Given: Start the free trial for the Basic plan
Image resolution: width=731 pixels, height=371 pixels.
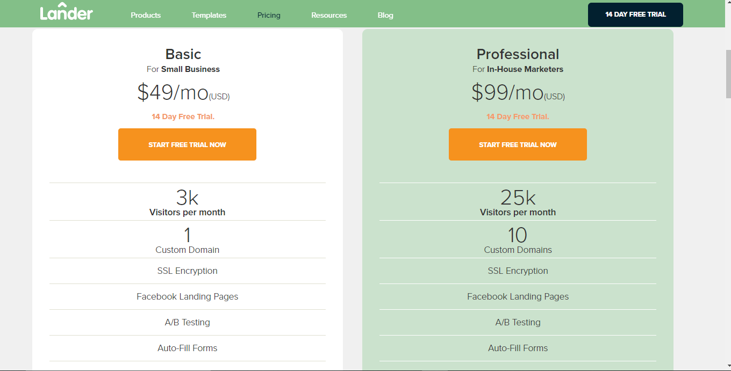Looking at the screenshot, I should (187, 144).
